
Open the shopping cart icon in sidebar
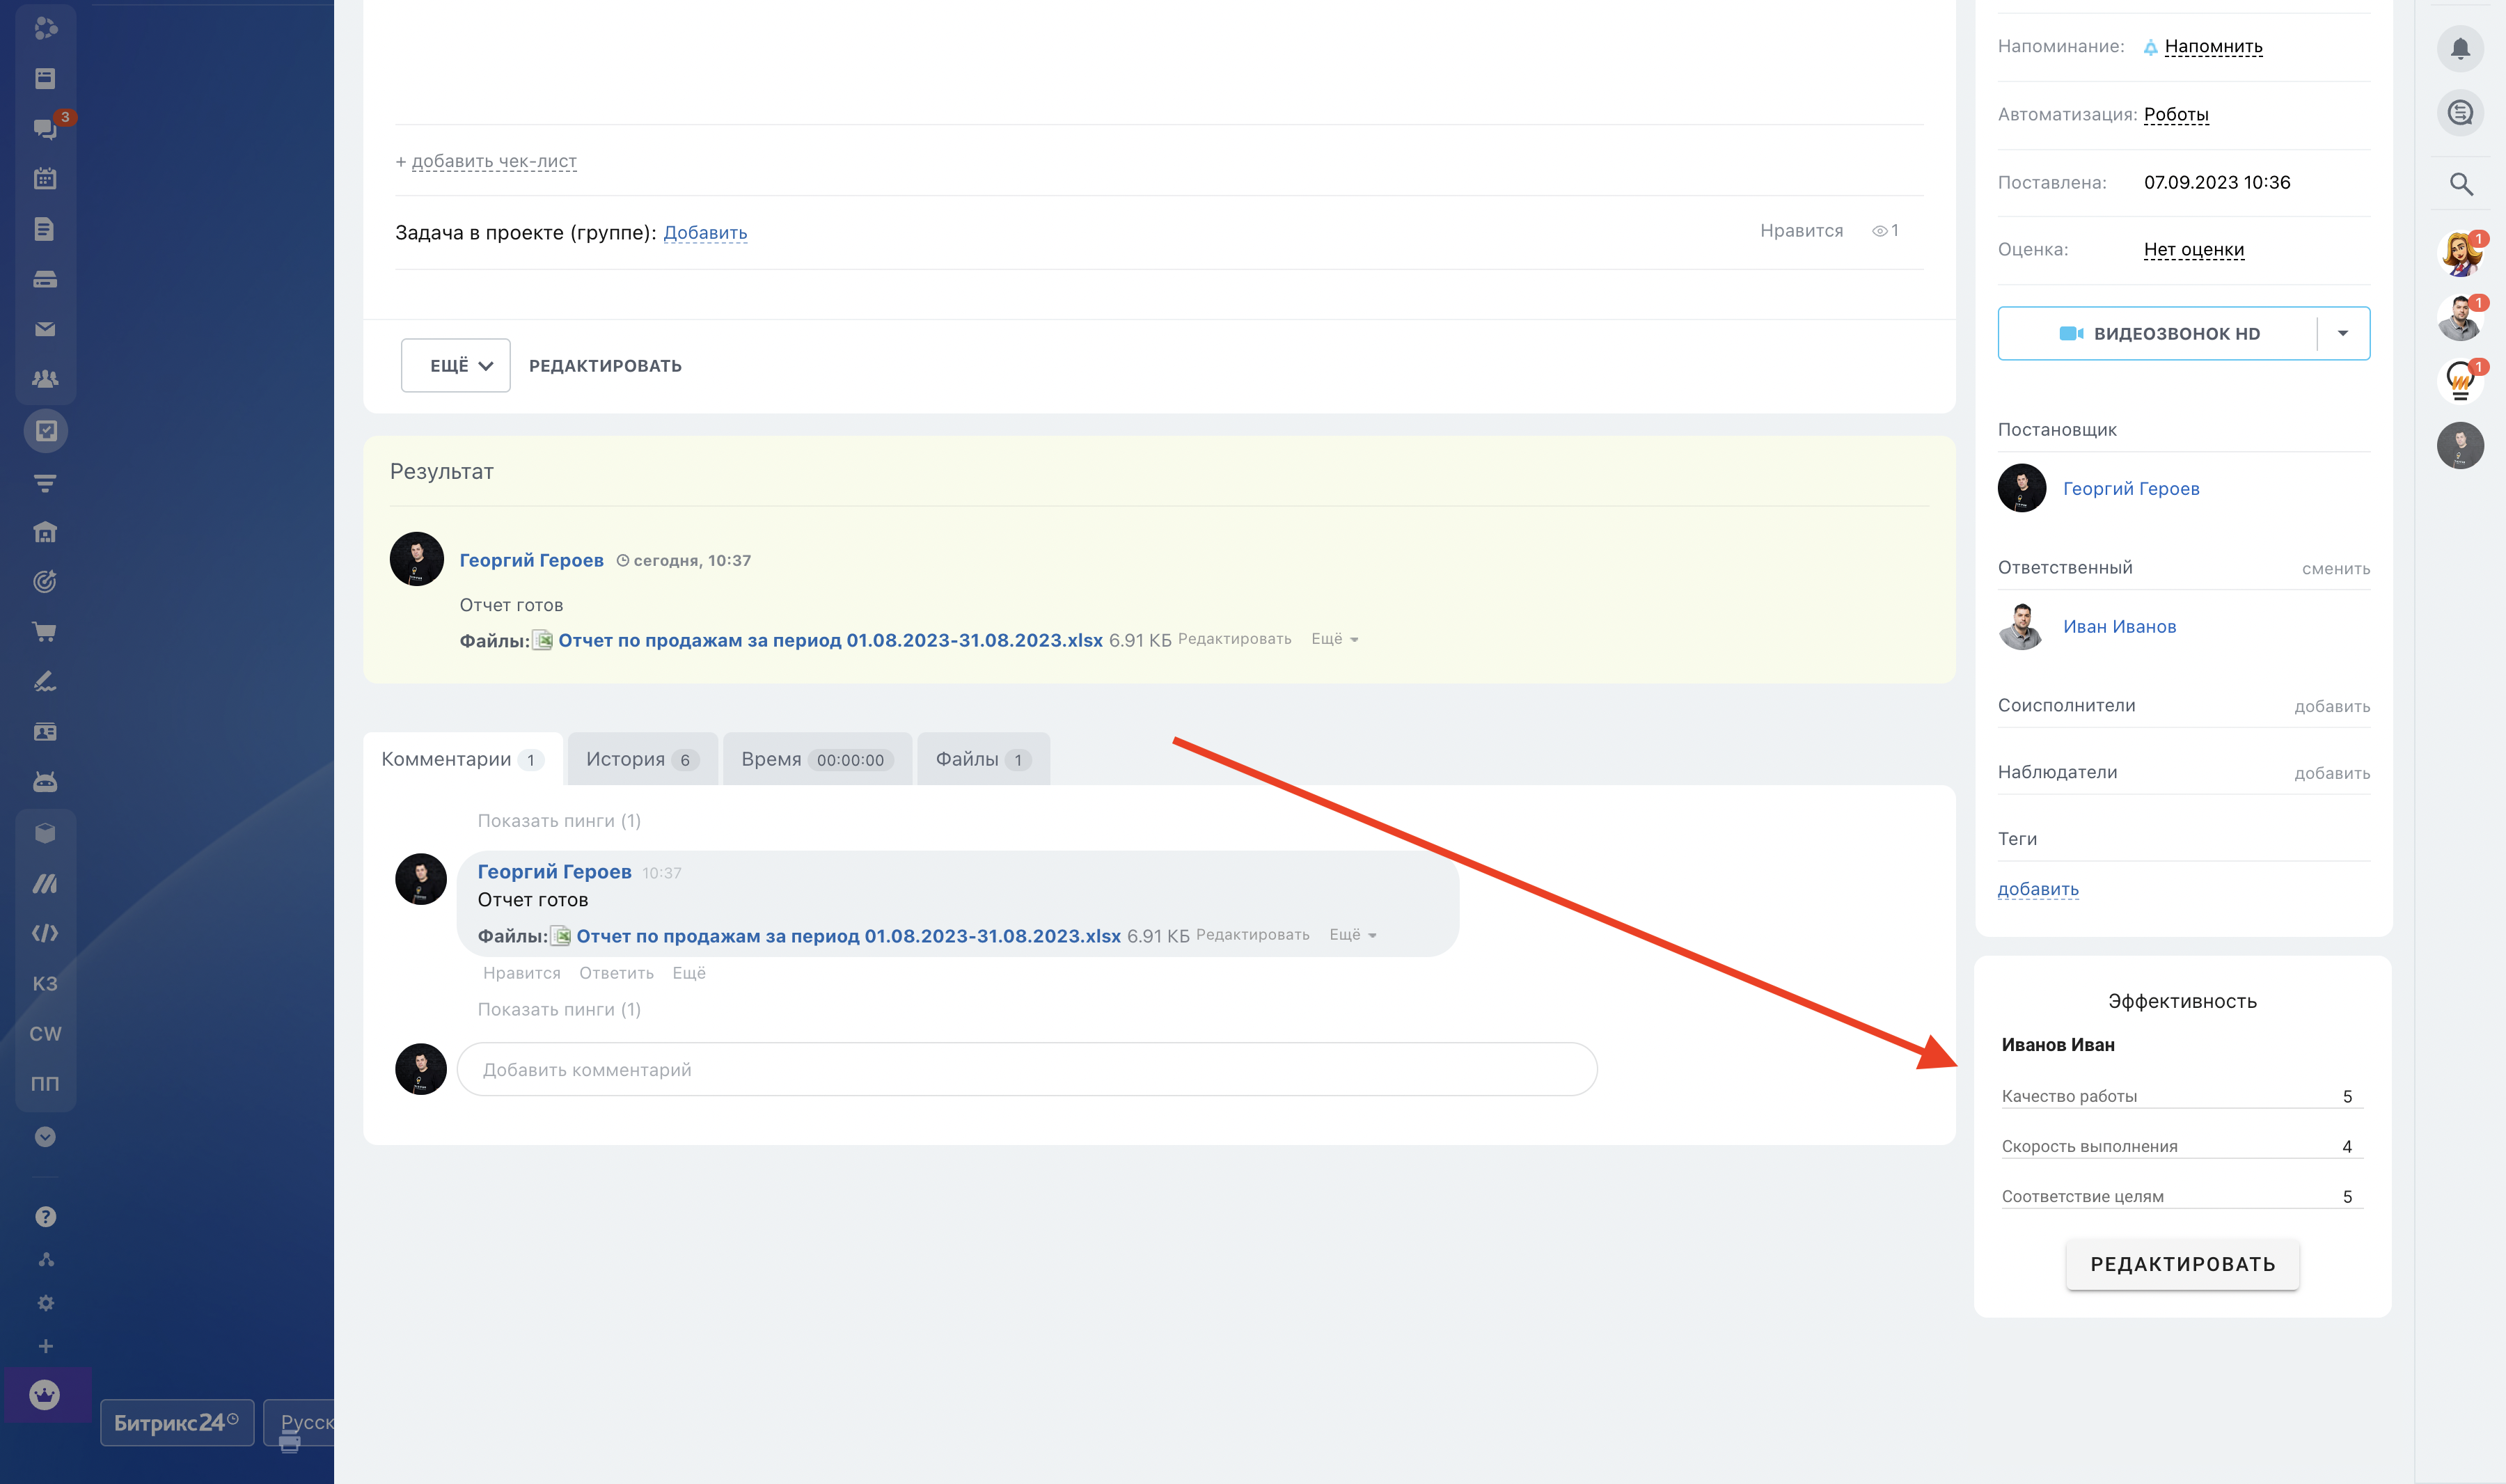tap(45, 632)
